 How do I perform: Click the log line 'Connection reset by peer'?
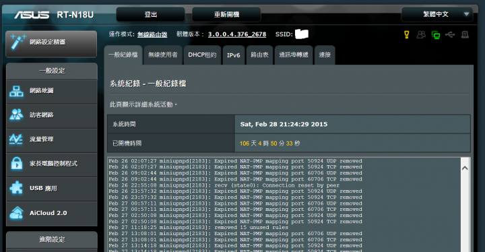click(x=224, y=185)
